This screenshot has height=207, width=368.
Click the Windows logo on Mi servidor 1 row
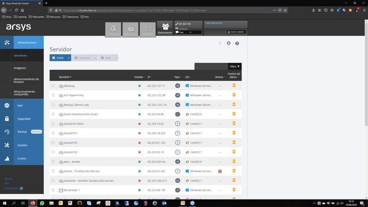pos(187,190)
